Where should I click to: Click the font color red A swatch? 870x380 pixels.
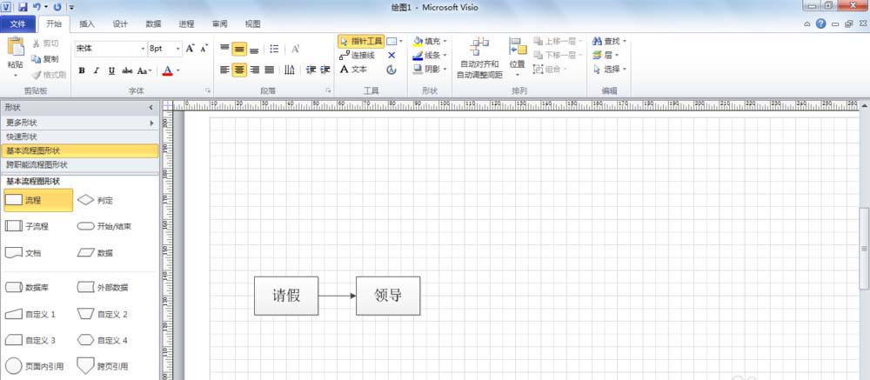(166, 70)
